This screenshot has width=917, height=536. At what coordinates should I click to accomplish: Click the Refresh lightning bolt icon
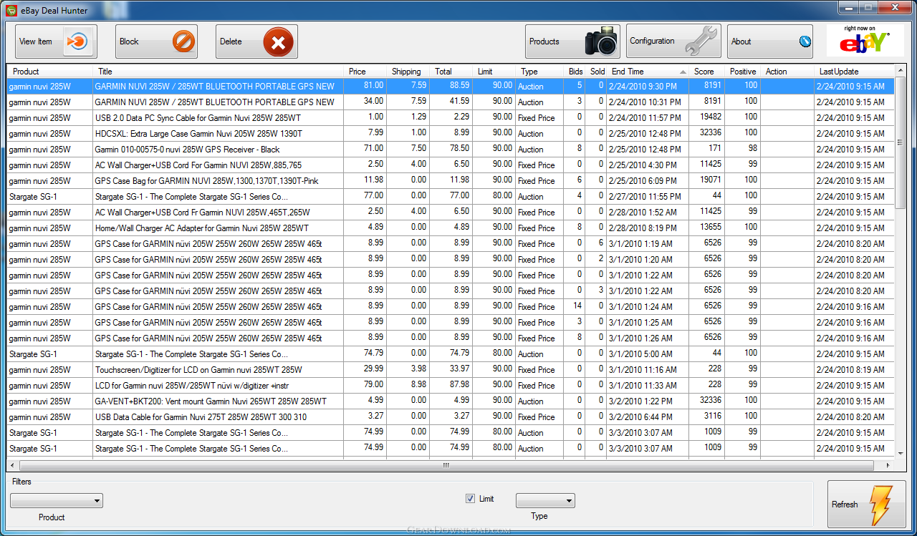click(x=880, y=505)
